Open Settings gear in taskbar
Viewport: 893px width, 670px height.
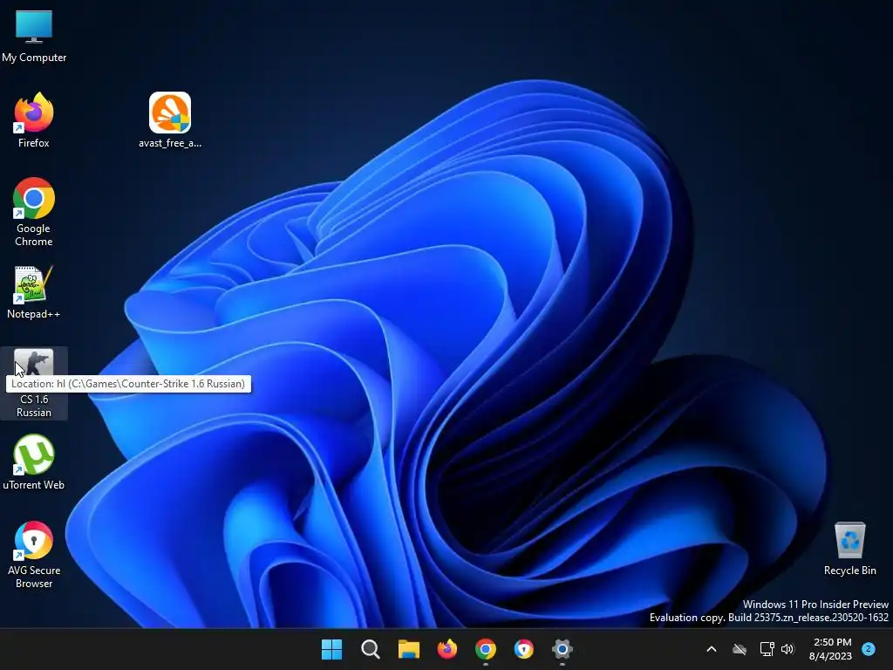[562, 649]
